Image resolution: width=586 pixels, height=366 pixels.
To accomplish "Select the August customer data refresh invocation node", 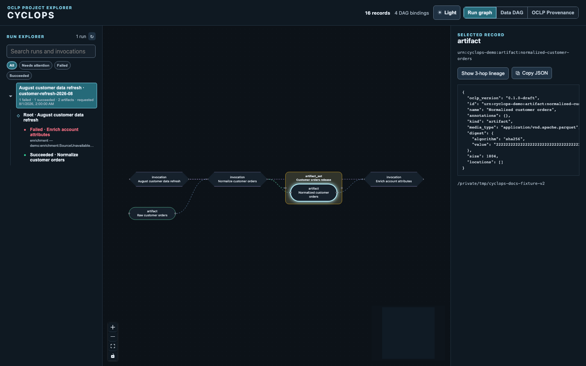I will click(159, 179).
